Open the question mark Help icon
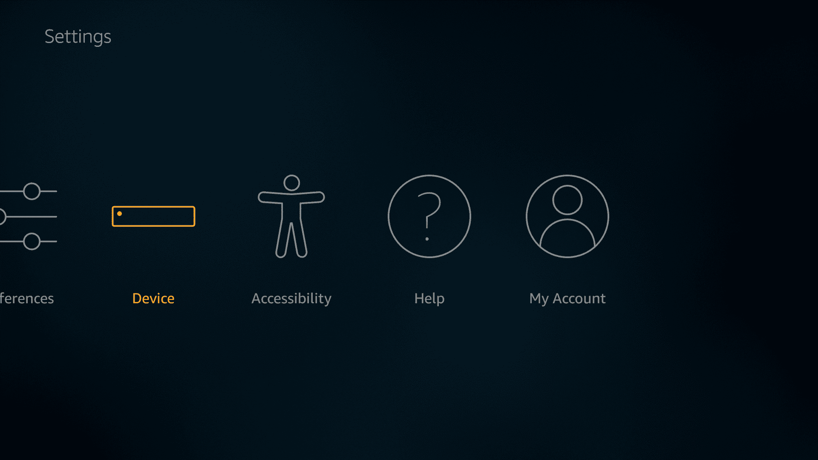818x460 pixels. 429,216
